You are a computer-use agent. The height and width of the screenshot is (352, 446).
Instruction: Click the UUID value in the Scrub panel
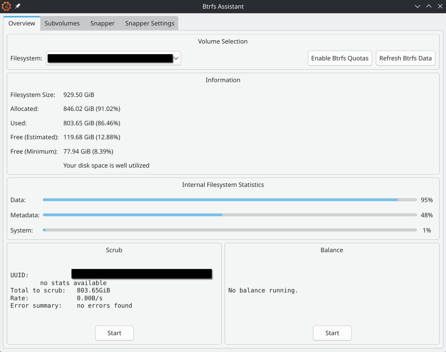click(142, 274)
